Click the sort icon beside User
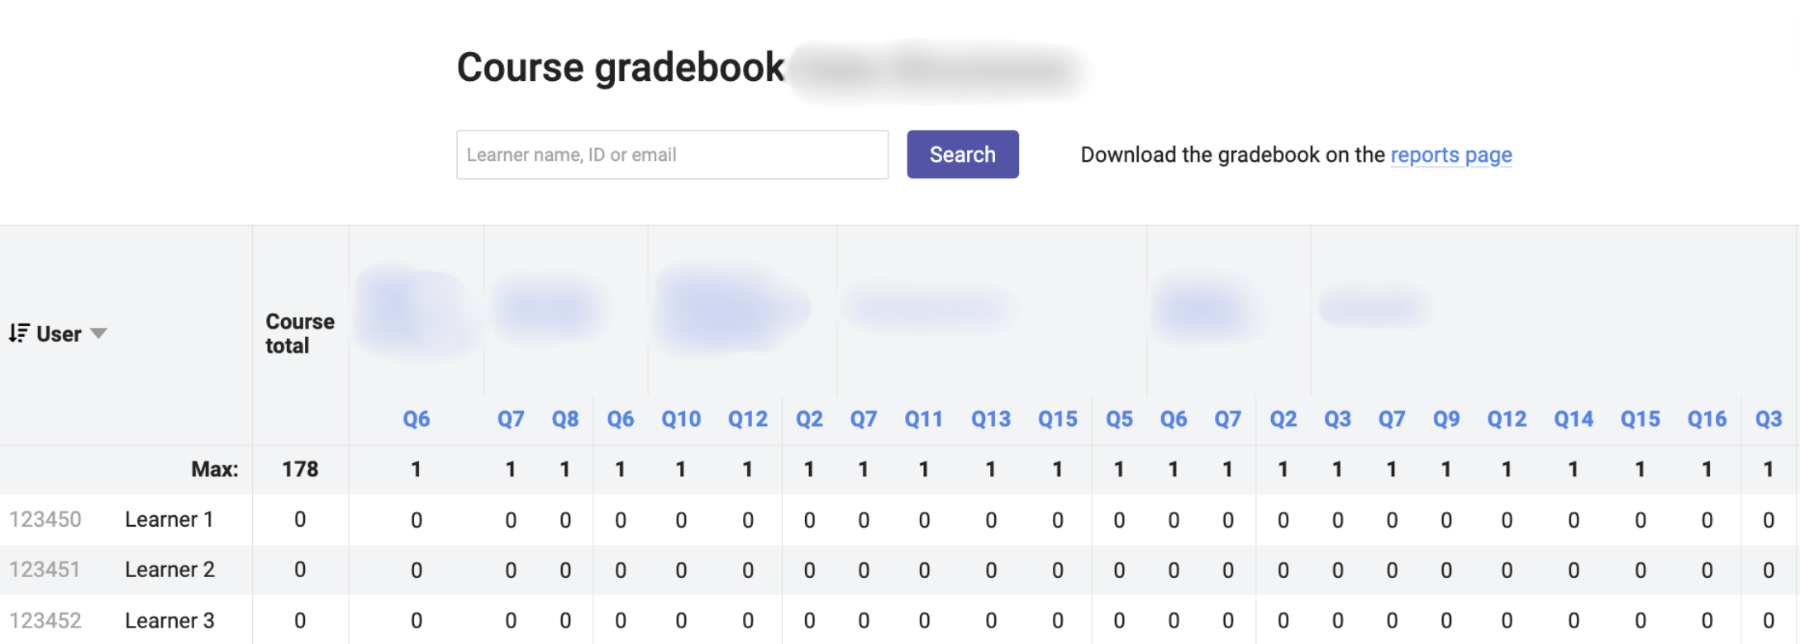The image size is (1800, 644). 18,334
